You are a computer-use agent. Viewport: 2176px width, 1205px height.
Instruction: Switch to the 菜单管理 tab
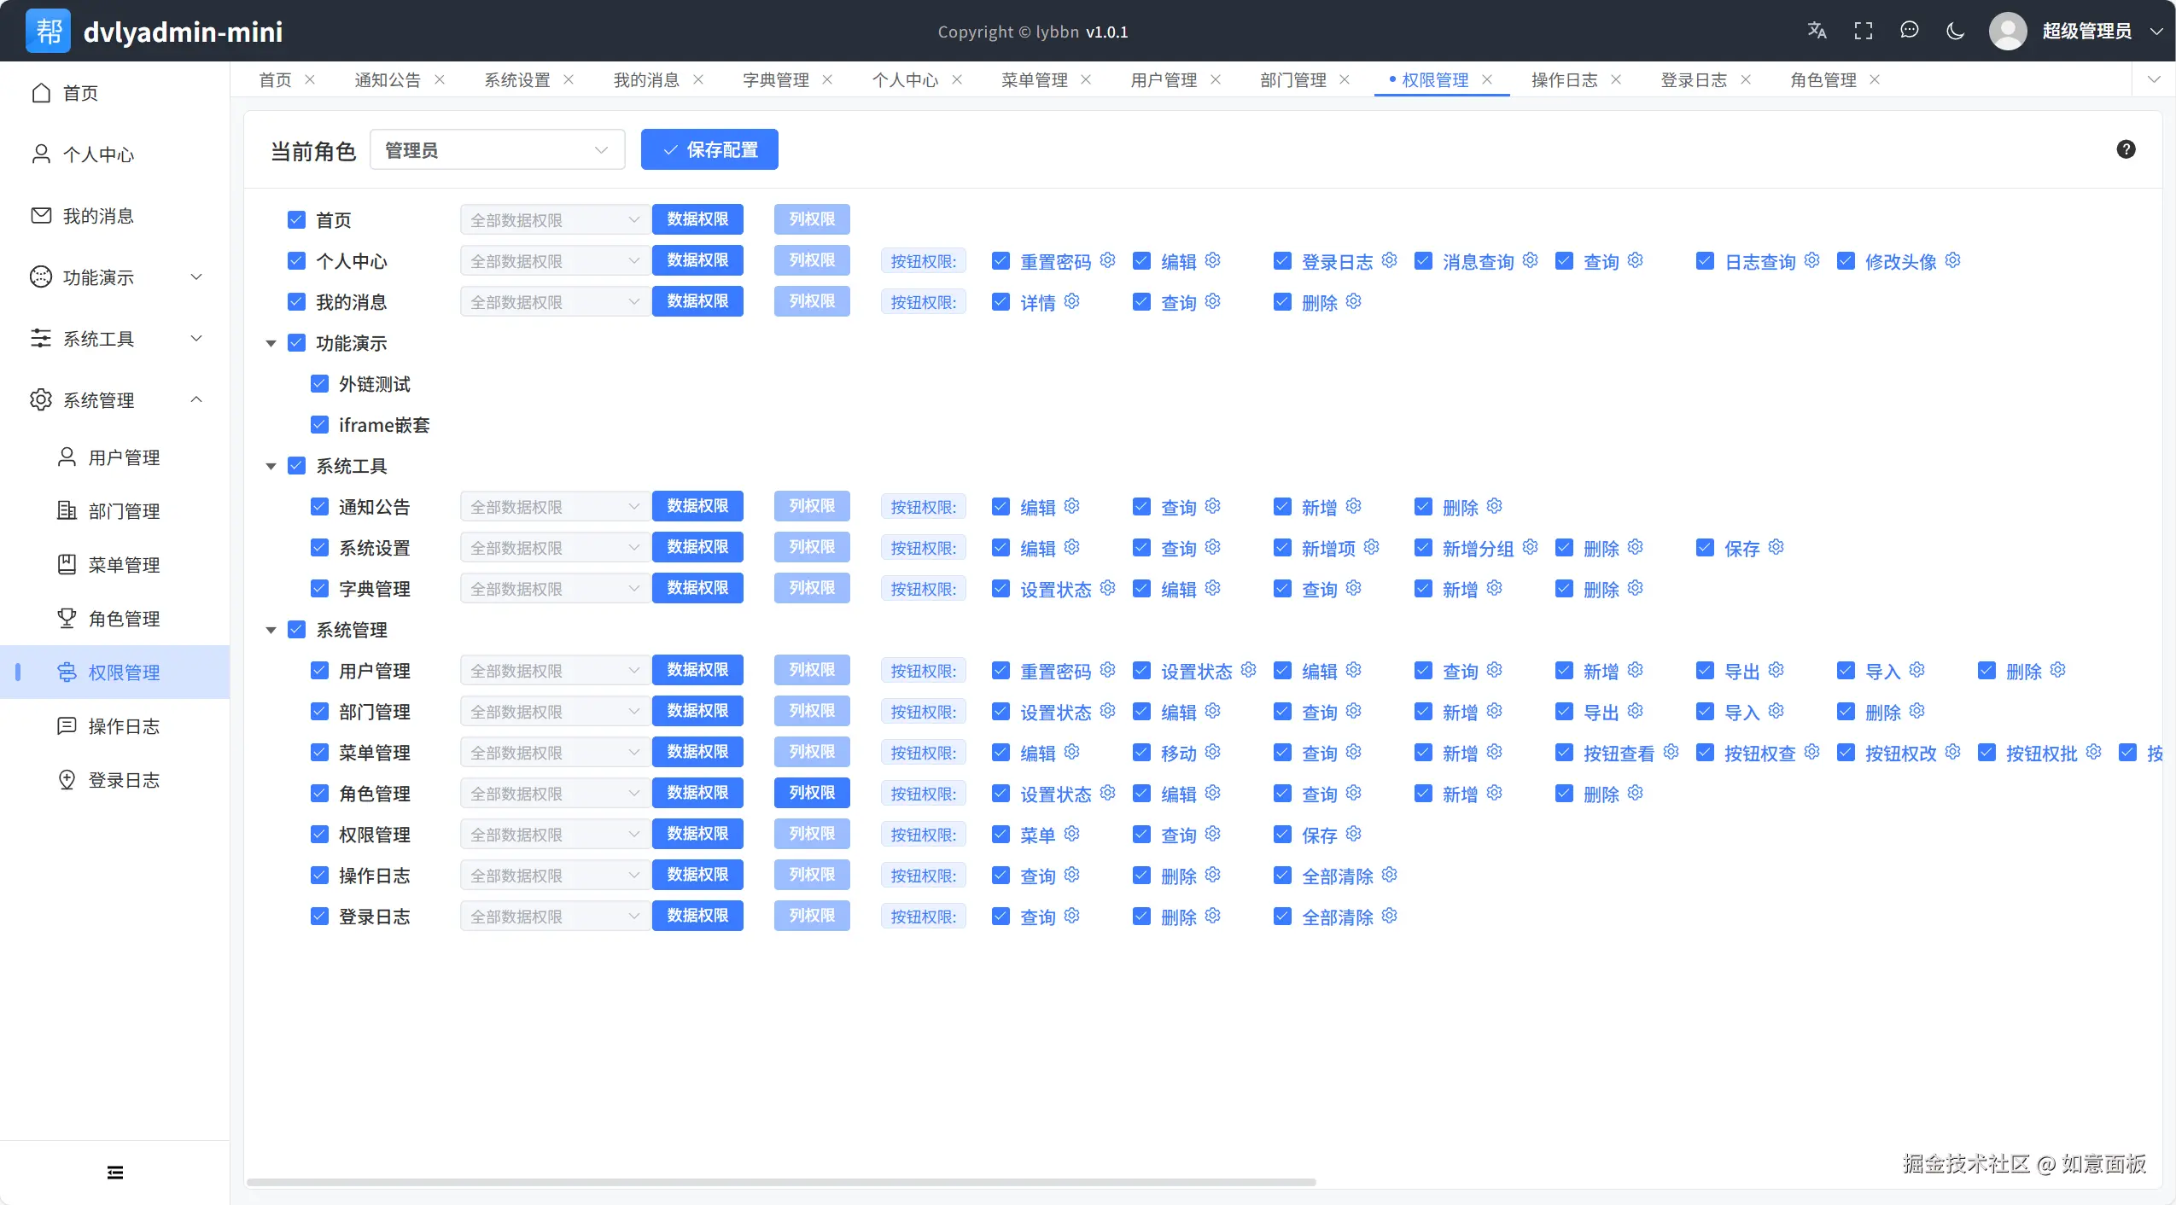pyautogui.click(x=1034, y=79)
